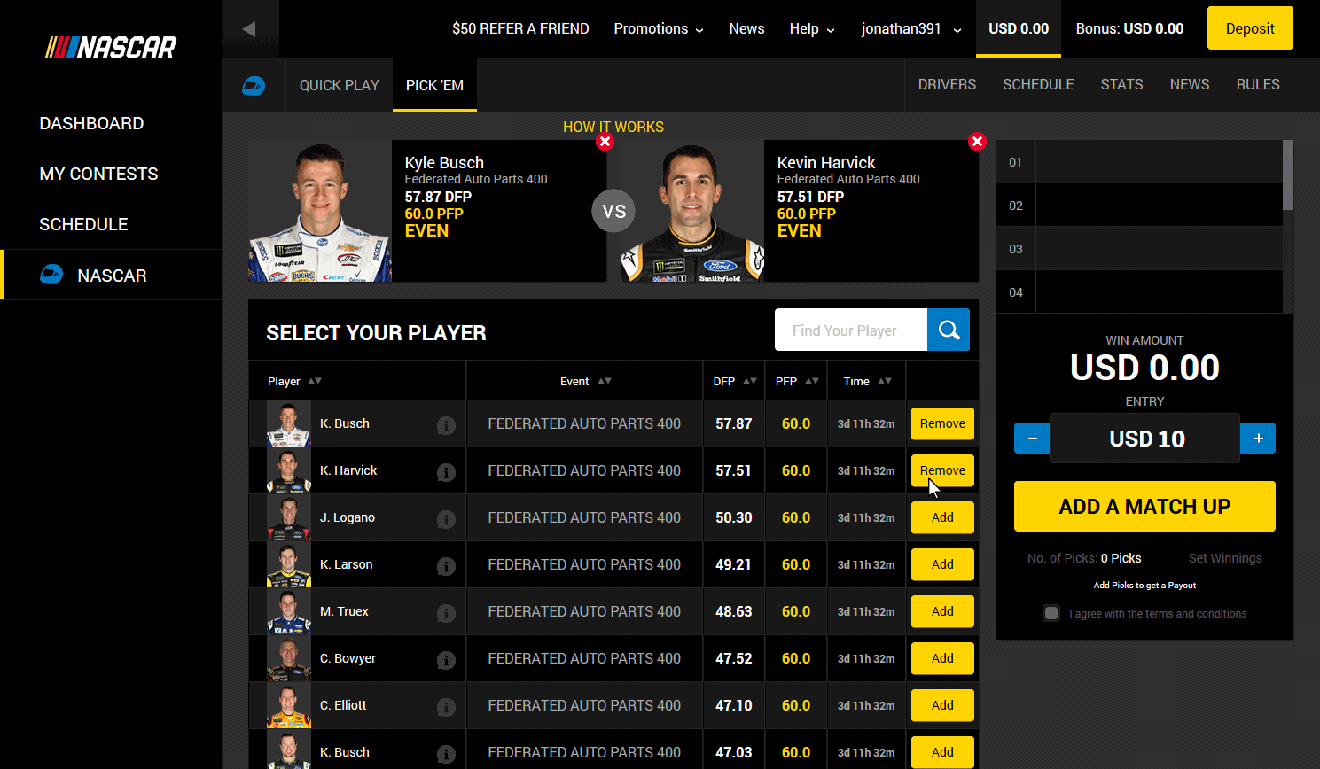Screen dimensions: 1320x769
Task: Open the Stats tab
Action: (1121, 84)
